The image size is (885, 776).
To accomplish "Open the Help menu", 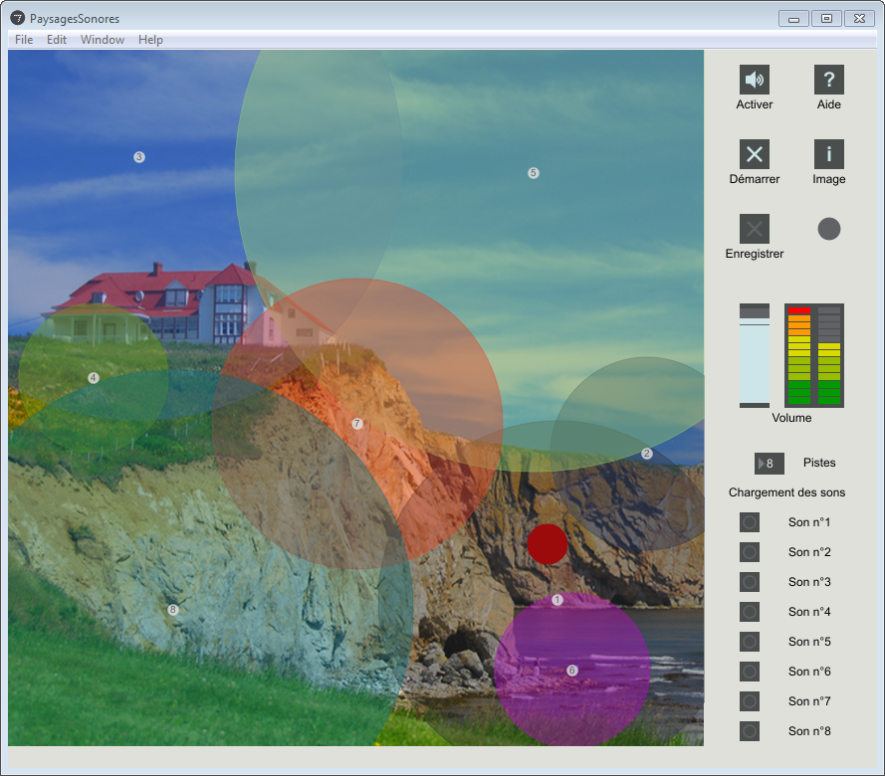I will (x=150, y=40).
